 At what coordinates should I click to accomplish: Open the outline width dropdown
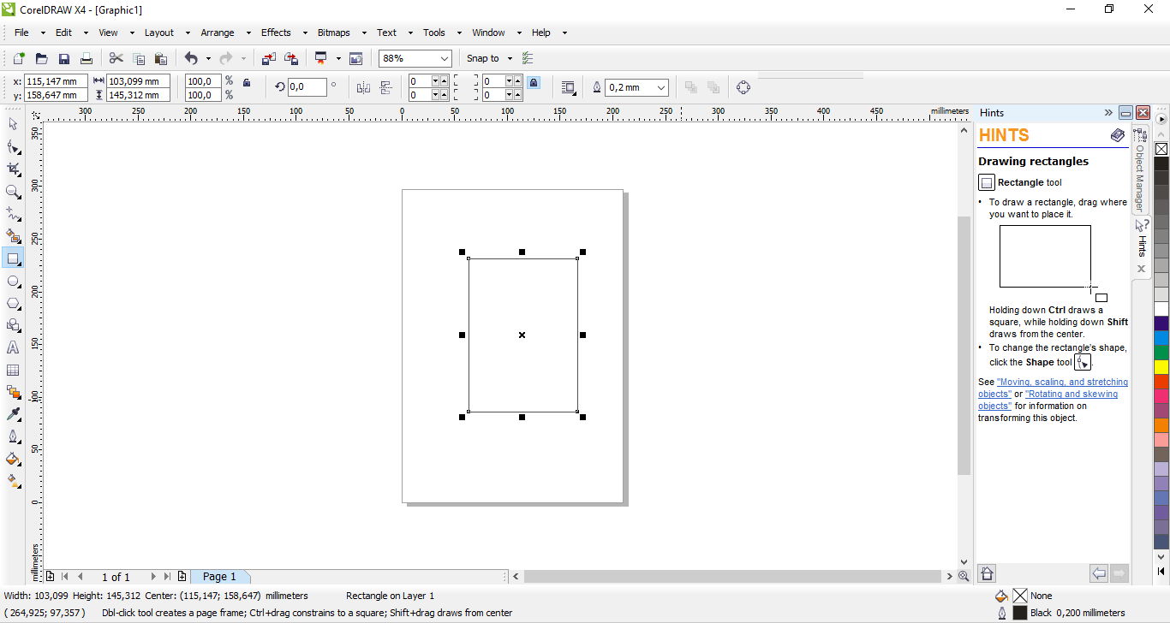click(660, 87)
